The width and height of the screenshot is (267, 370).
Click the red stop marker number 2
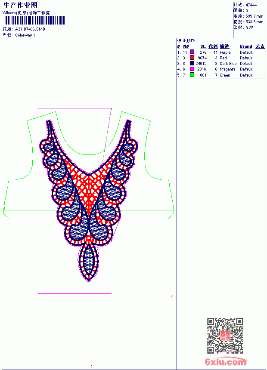pyautogui.click(x=172, y=296)
